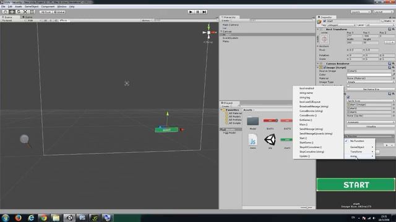Viewport: 396px width, 222px height.
Task: Open the GameObject menu
Action: pos(32,7)
